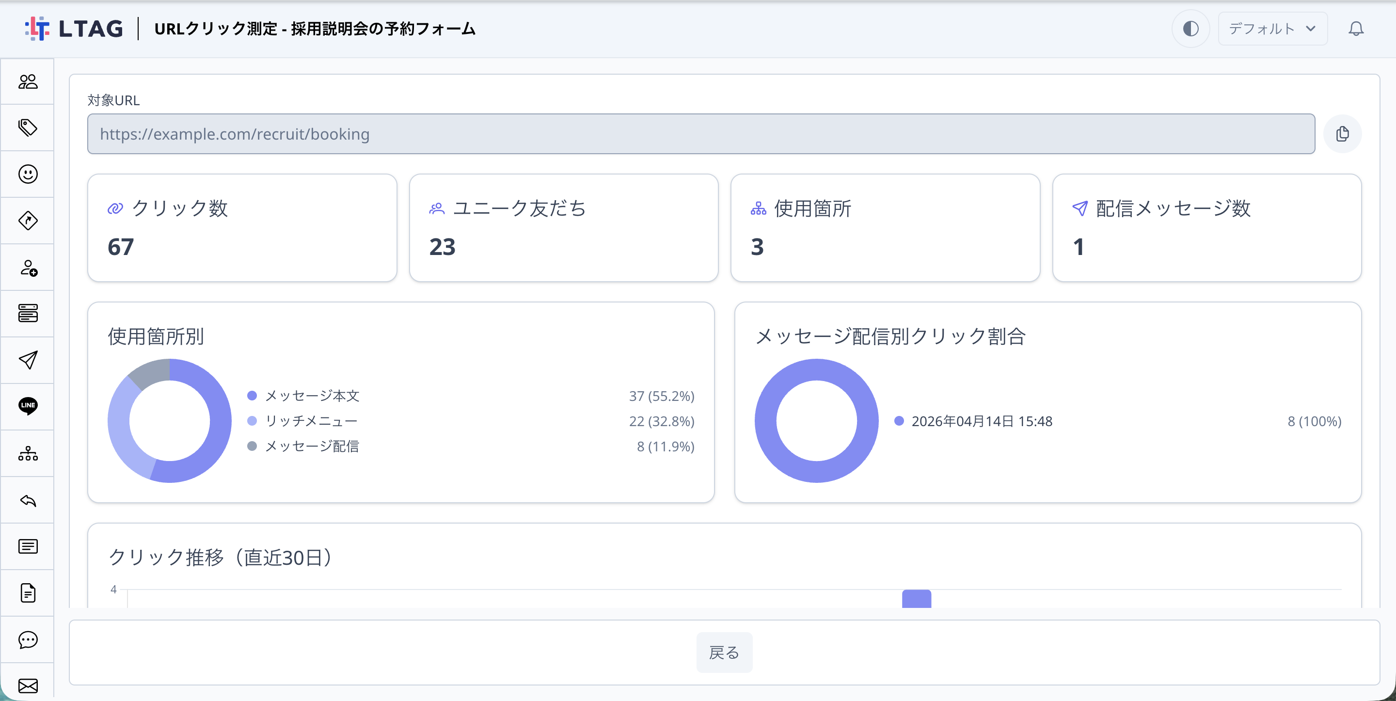Copy the target URL with clipboard icon
This screenshot has width=1396, height=701.
click(1342, 134)
